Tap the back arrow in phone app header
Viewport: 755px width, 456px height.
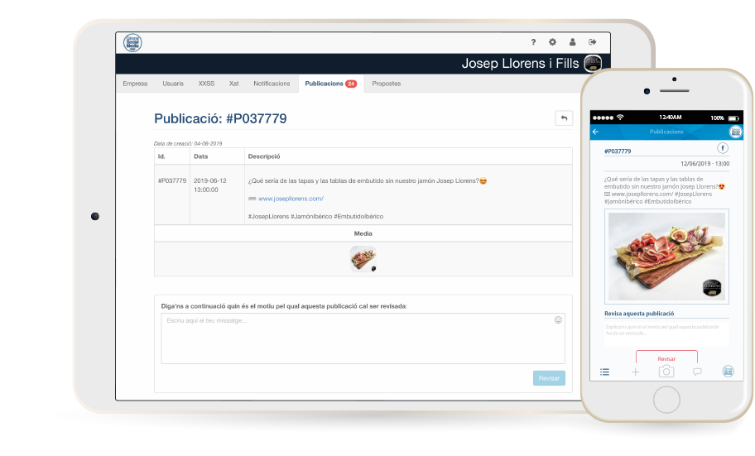point(595,132)
